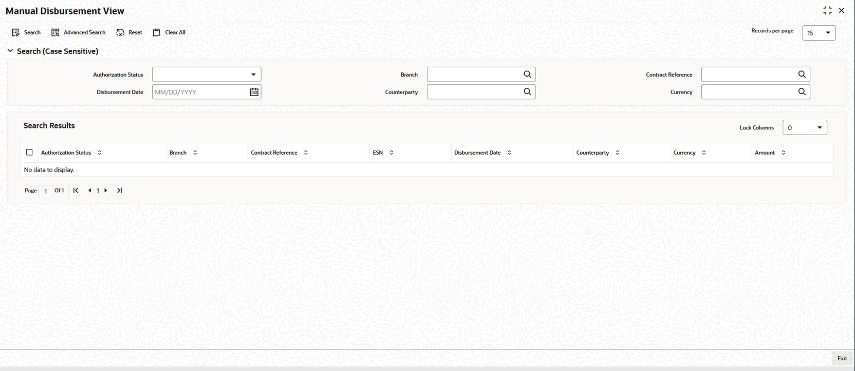Tick the select-all checkbox in results header
The image size is (855, 371).
click(29, 153)
